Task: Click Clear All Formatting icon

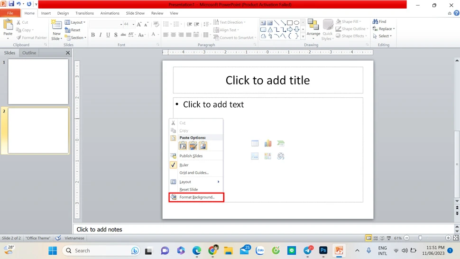Action: point(156,24)
